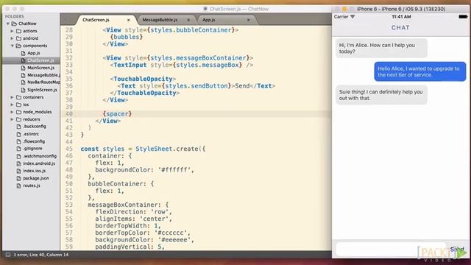Image resolution: width=471 pixels, height=265 pixels.
Task: Open index.android.js file
Action: [x=39, y=163]
